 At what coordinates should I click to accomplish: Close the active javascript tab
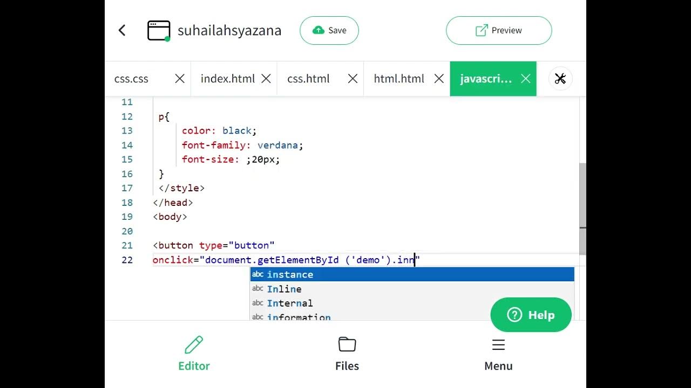525,79
